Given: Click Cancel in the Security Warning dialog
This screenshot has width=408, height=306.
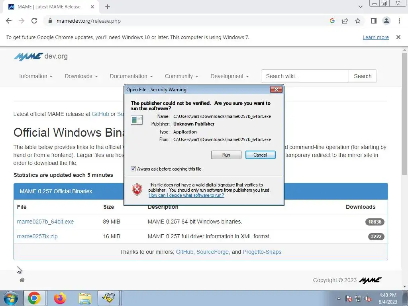Looking at the screenshot, I should 260,155.
